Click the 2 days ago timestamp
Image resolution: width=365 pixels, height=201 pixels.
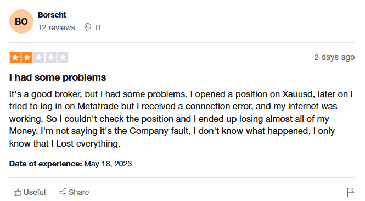[334, 57]
